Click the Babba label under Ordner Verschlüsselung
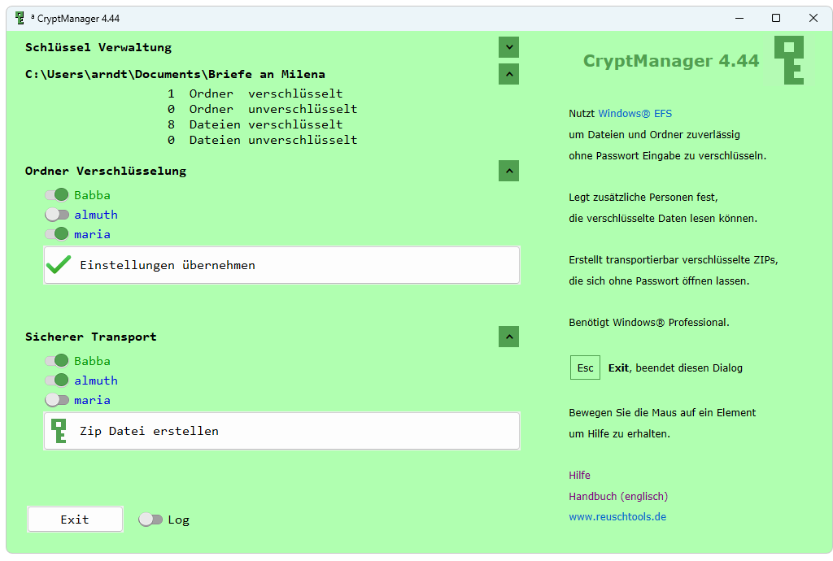The width and height of the screenshot is (833, 561). (x=93, y=195)
